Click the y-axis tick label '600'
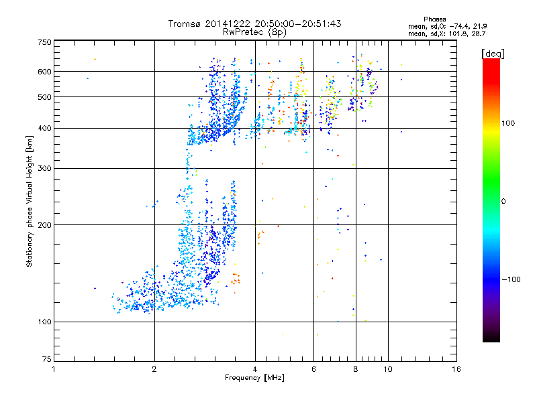Viewport: 537px width, 402px height. tap(44, 72)
